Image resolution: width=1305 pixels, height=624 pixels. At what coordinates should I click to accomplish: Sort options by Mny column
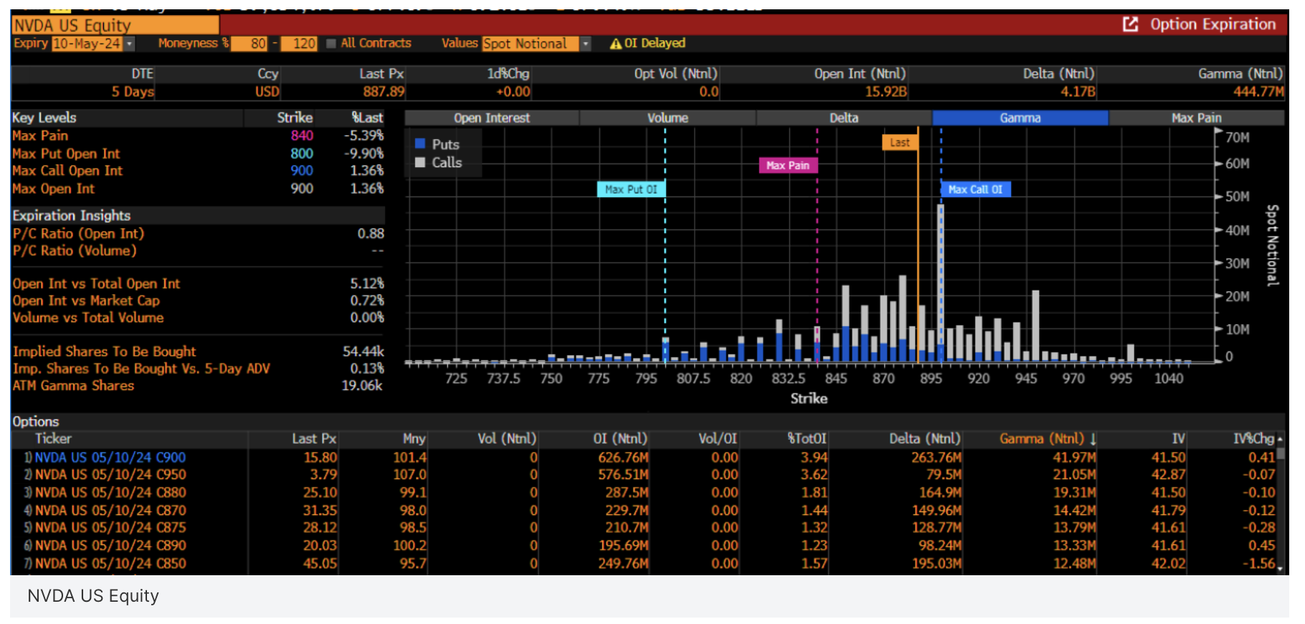[x=414, y=439]
